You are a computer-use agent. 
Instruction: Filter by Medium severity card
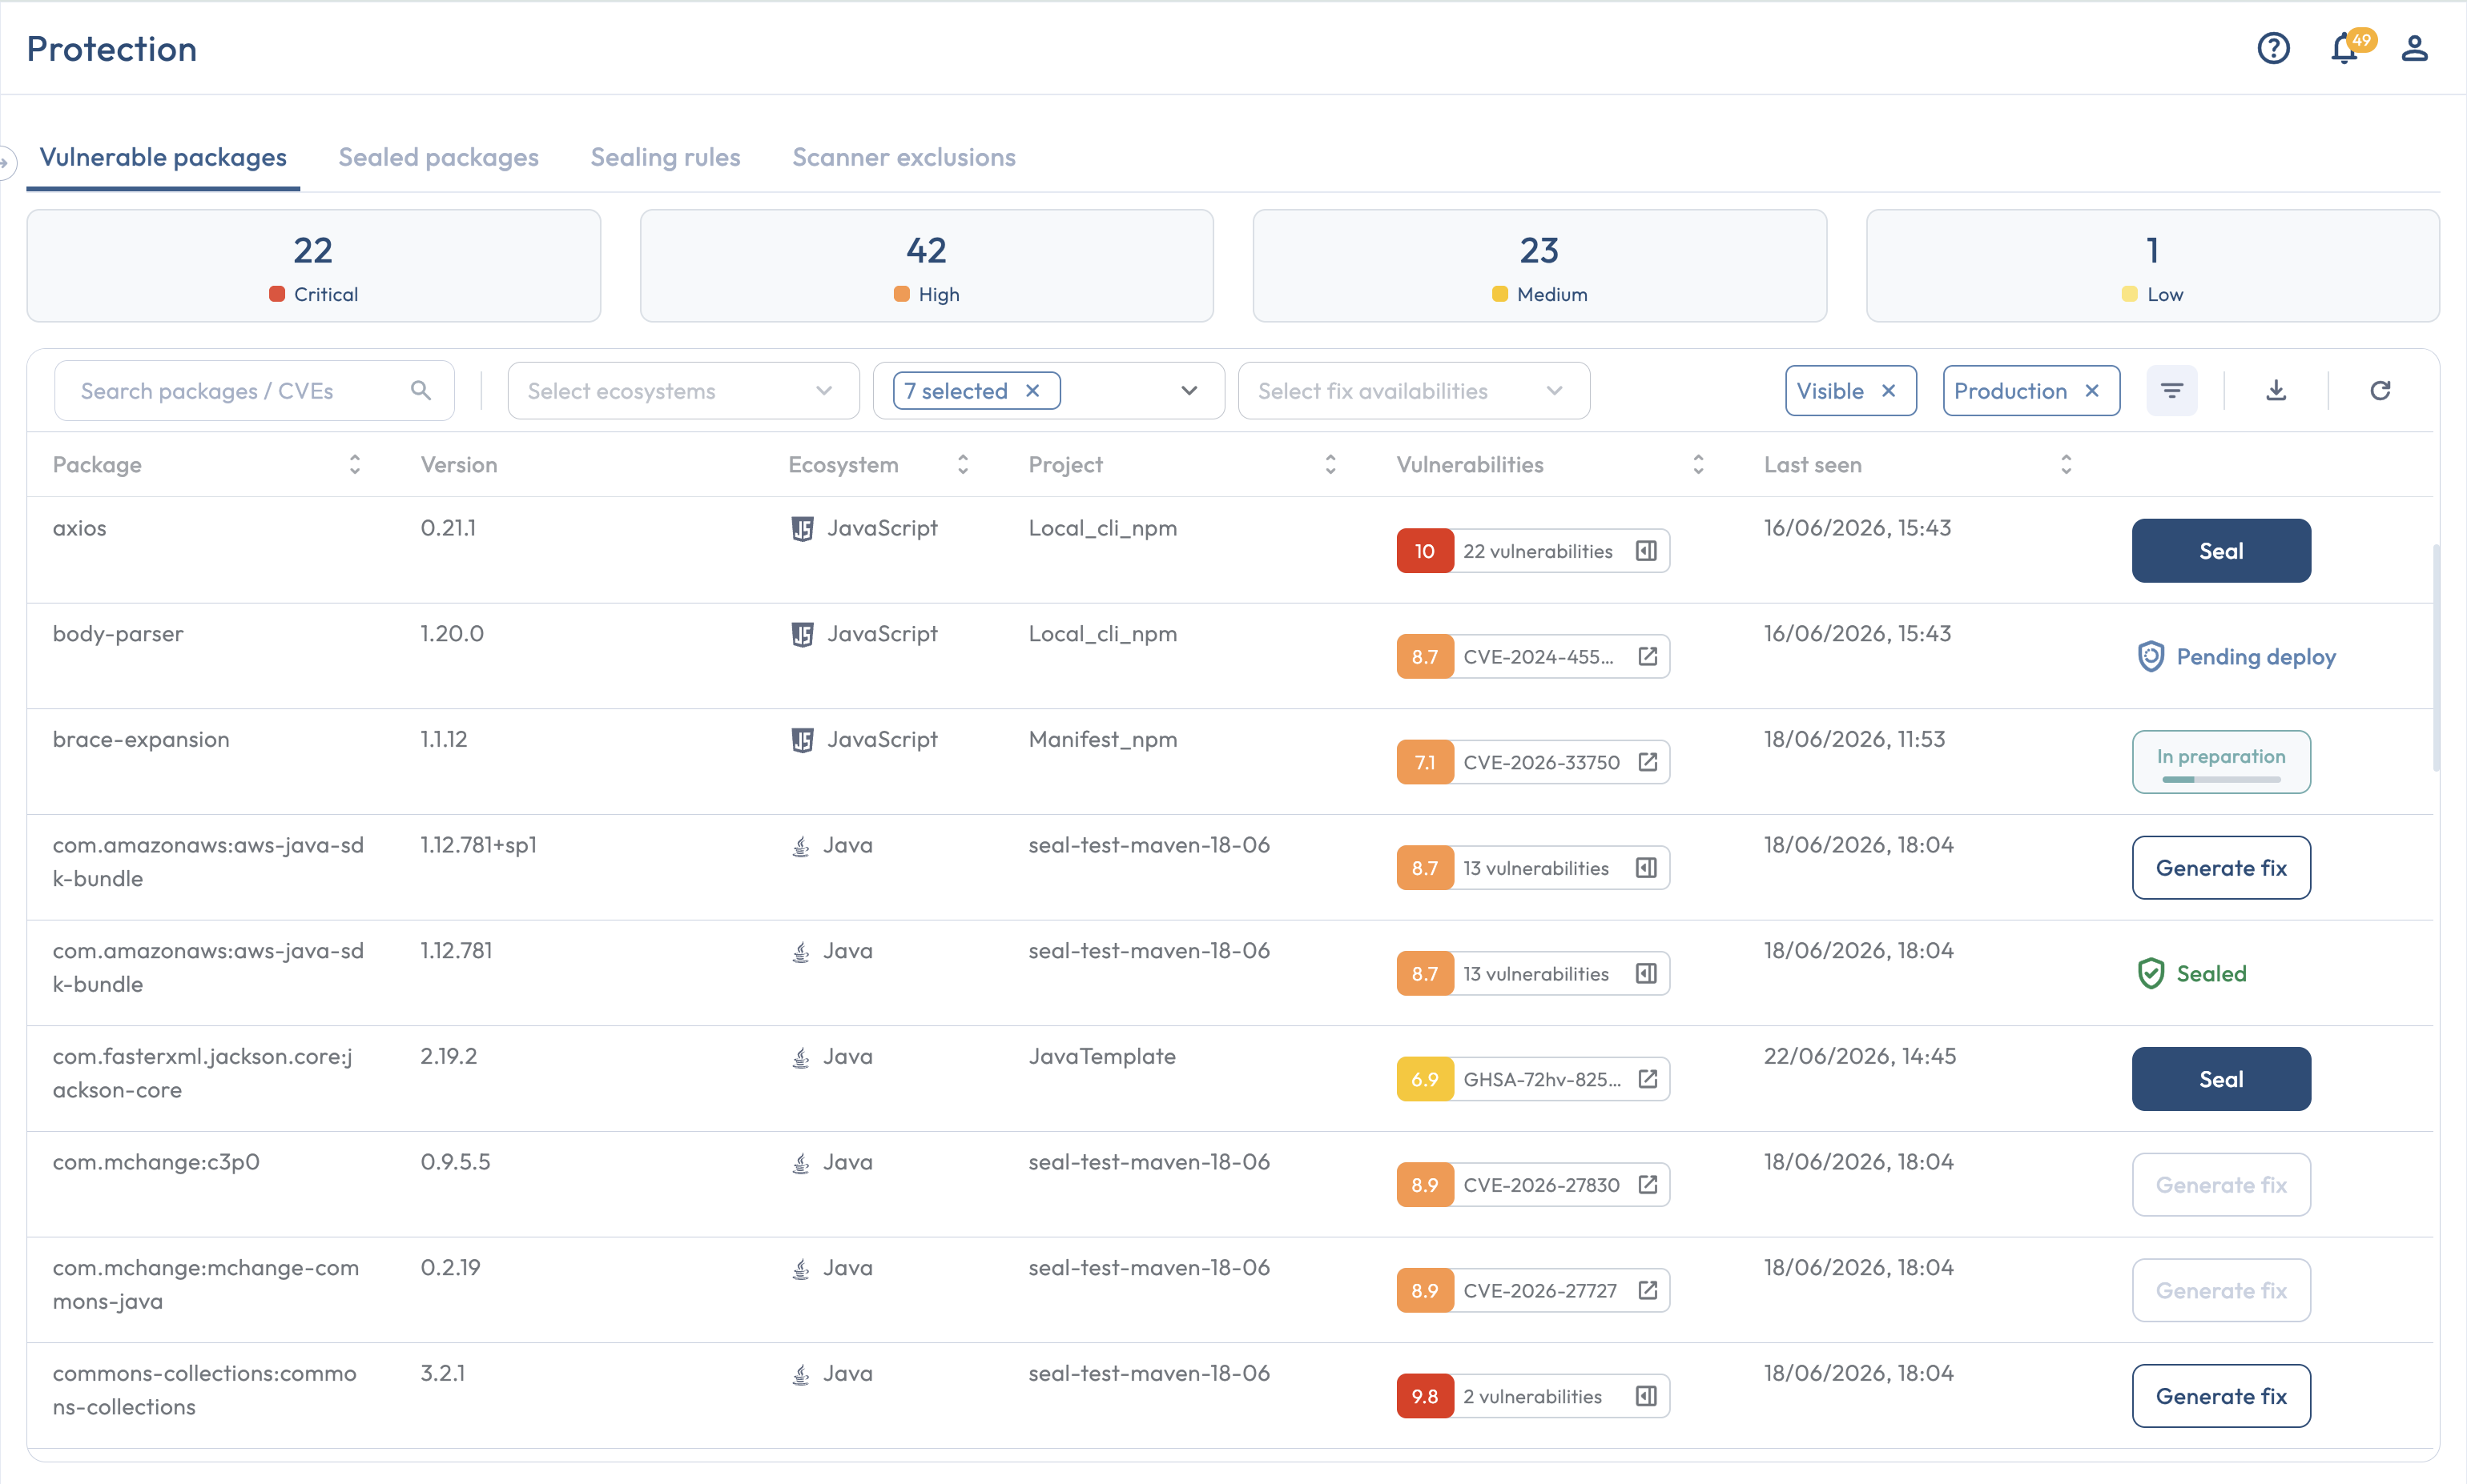coord(1539,266)
